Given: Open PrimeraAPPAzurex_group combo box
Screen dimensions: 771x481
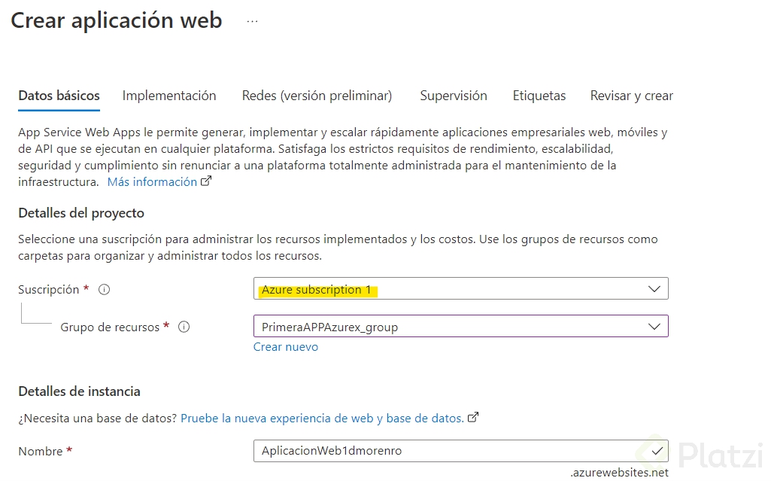Looking at the screenshot, I should click(461, 326).
